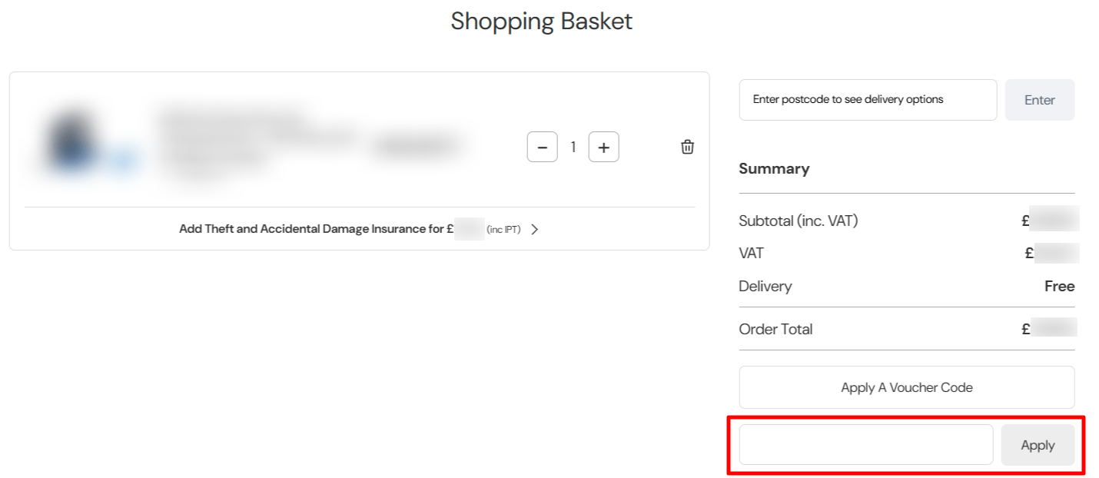Select the Summary heading text

pyautogui.click(x=774, y=168)
